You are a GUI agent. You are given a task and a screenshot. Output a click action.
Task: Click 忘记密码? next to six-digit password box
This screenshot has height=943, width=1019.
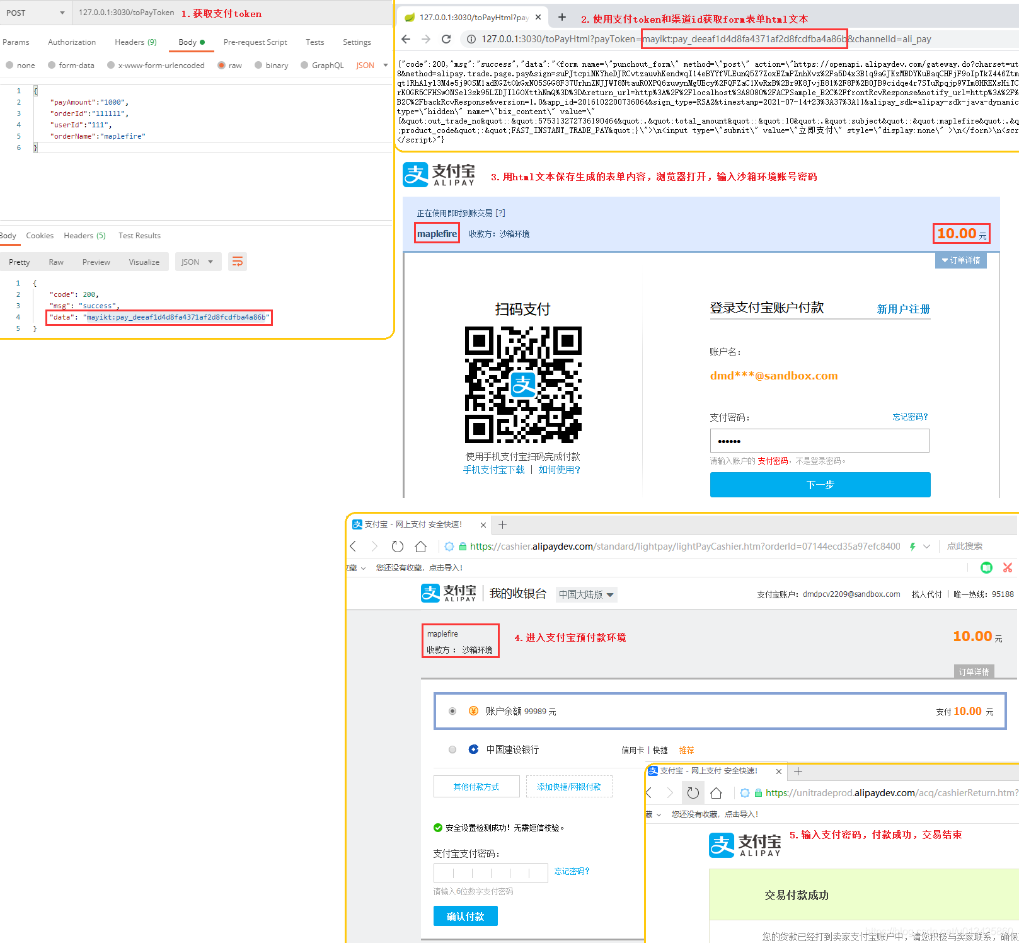(x=572, y=871)
